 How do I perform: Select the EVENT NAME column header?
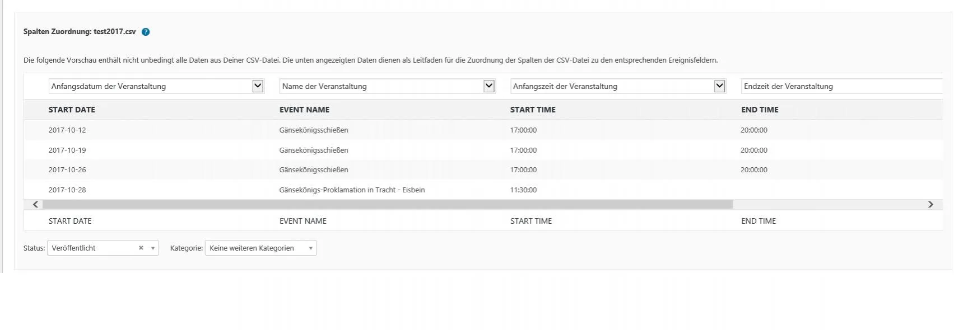pos(304,110)
